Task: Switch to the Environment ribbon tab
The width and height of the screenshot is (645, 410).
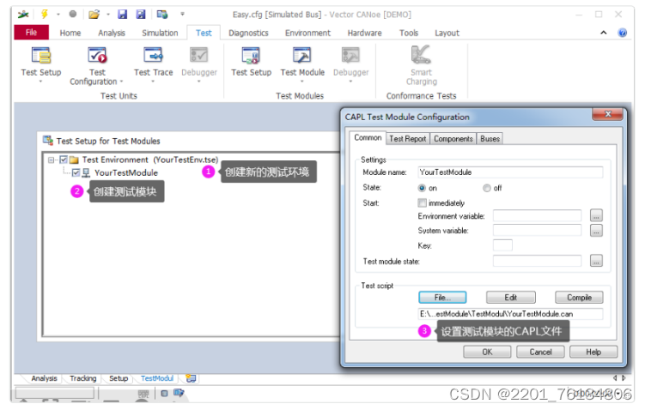Action: click(307, 33)
